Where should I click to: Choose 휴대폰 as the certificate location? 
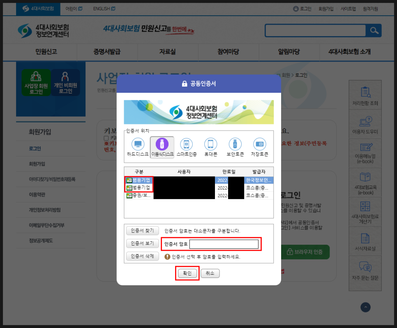(211, 147)
